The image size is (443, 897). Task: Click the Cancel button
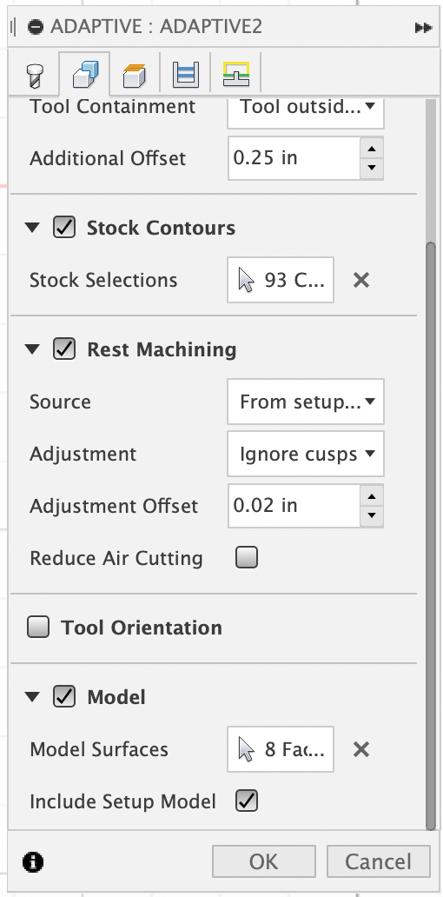(379, 861)
